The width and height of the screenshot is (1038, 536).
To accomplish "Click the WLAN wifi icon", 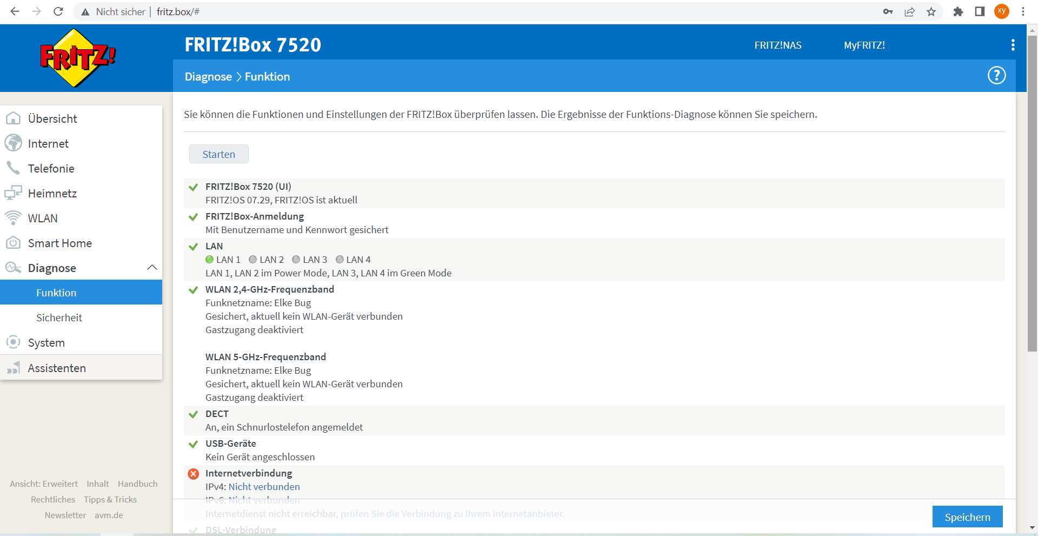I will tap(13, 218).
